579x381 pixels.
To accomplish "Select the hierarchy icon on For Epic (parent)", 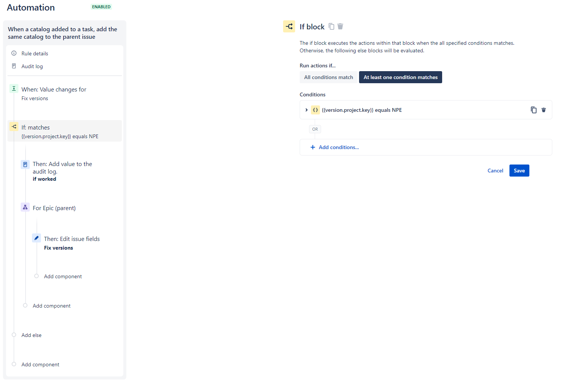I will click(x=25, y=207).
